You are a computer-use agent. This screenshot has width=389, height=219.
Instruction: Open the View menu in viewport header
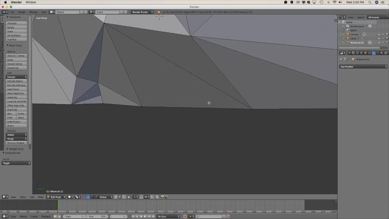point(13,197)
